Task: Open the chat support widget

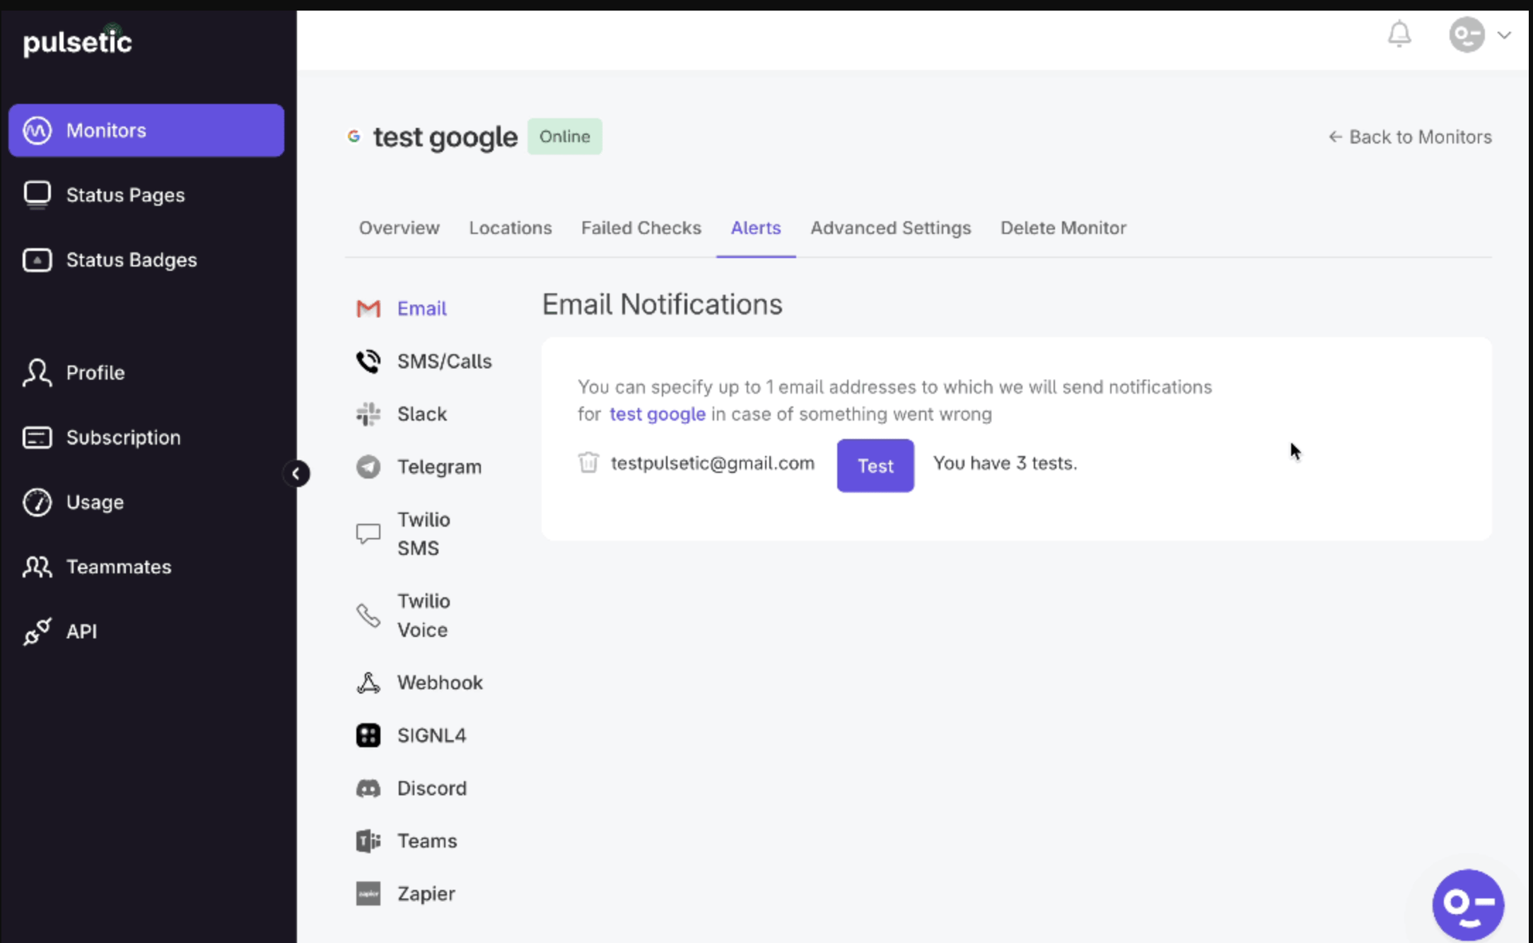Action: pos(1468,905)
